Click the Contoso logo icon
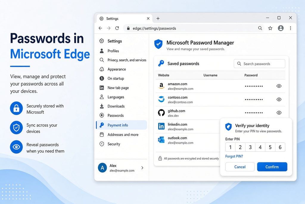This screenshot has height=204, width=305. point(161,99)
